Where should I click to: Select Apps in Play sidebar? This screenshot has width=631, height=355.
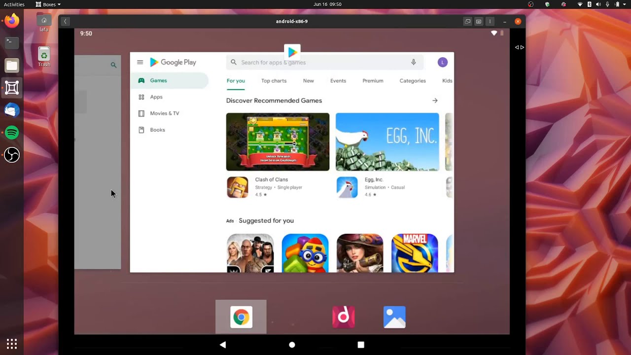click(x=170, y=97)
